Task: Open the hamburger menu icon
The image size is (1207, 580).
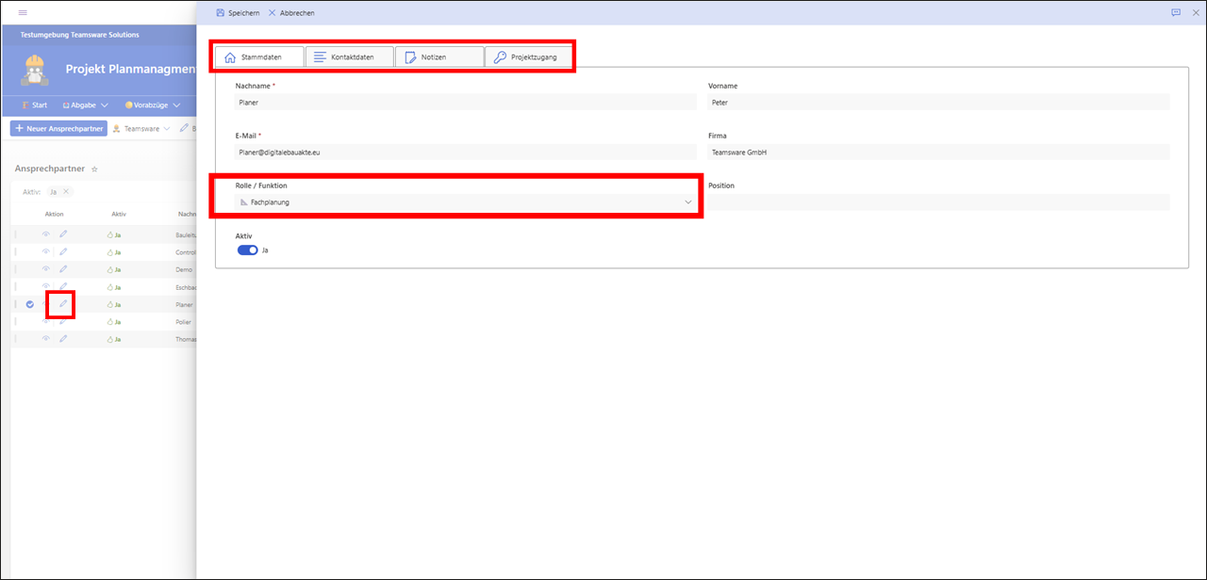Action: (23, 12)
